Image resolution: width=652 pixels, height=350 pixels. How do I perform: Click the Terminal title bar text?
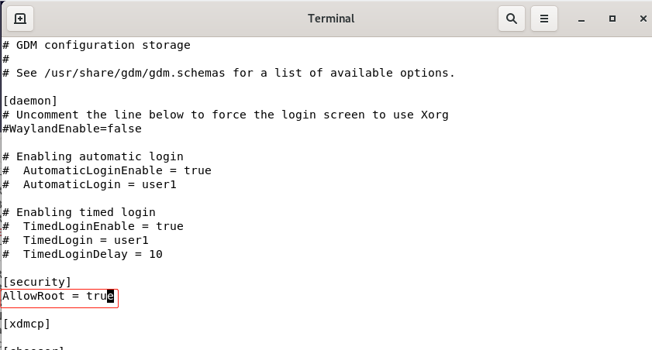[331, 19]
